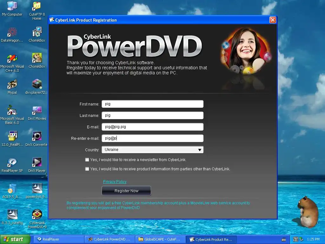Screen dimensions: 325x244
Task: Click the PowerDVD woman portrait image
Action: [x=246, y=51]
